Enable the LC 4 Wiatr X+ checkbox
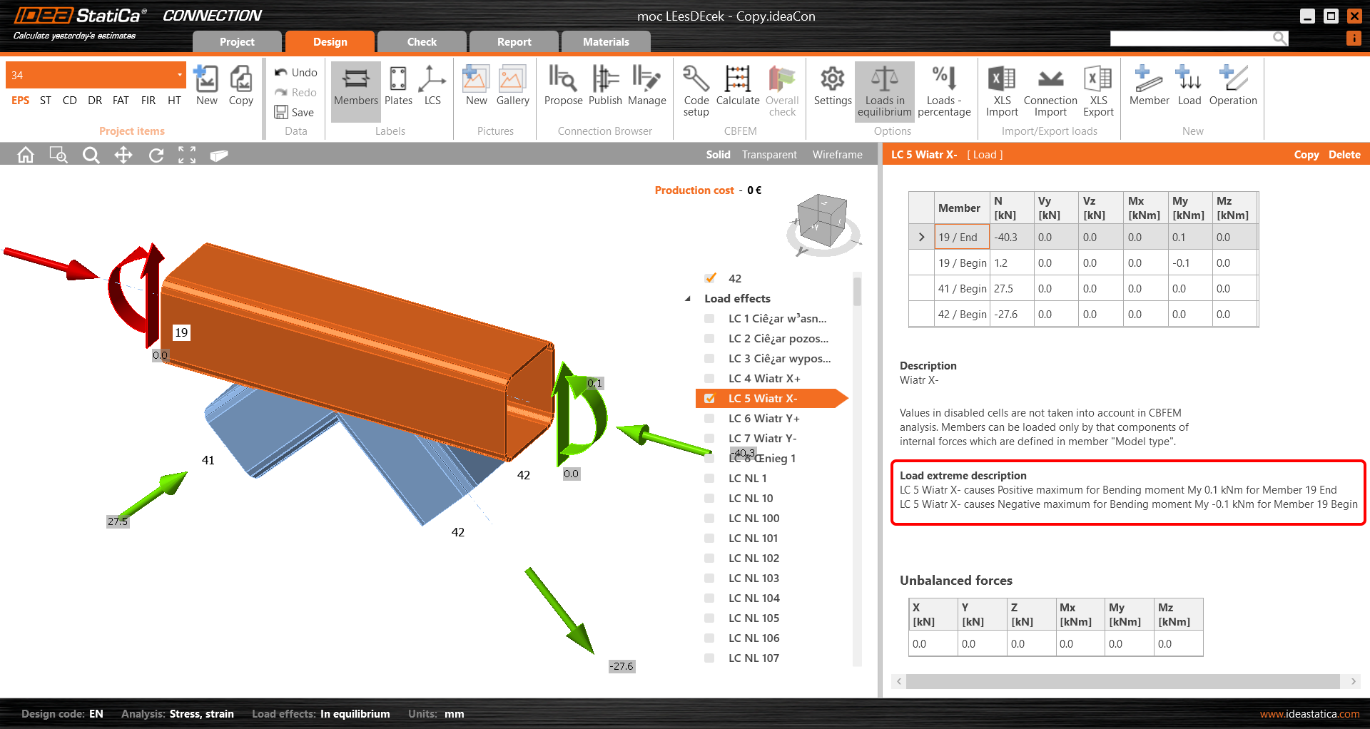The image size is (1370, 729). [709, 379]
